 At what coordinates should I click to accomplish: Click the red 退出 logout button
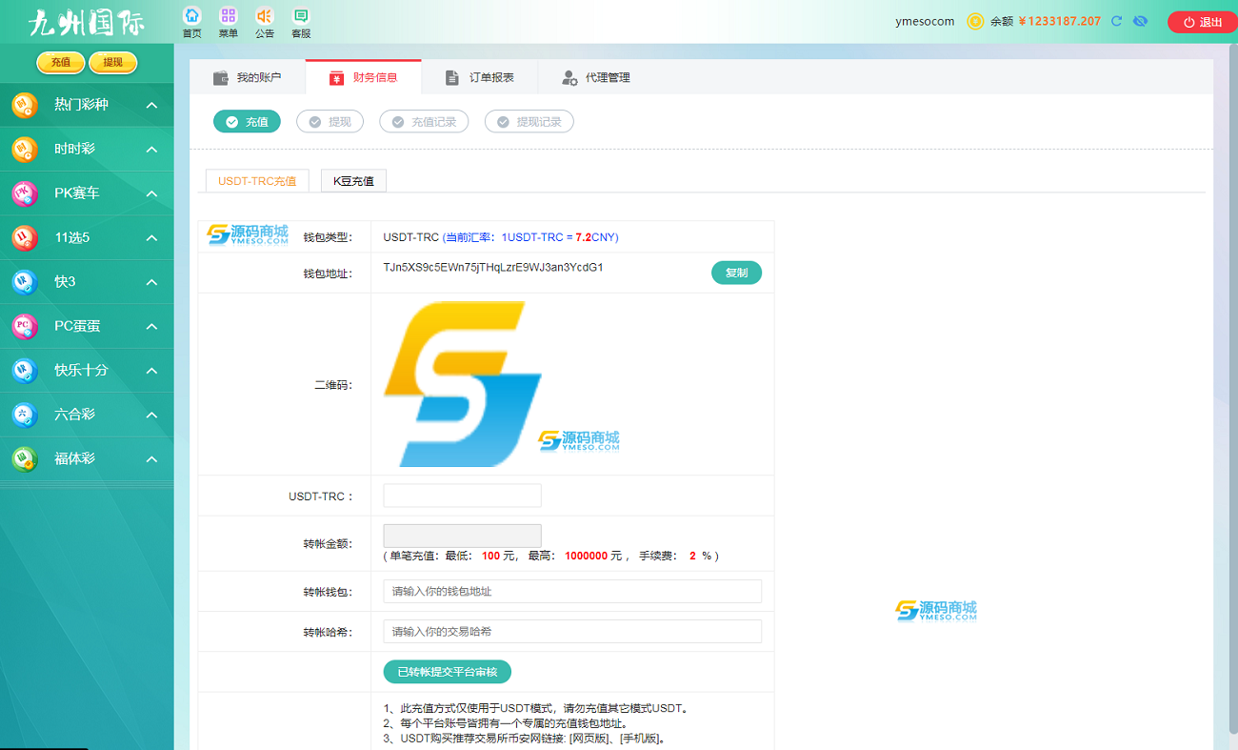1202,22
